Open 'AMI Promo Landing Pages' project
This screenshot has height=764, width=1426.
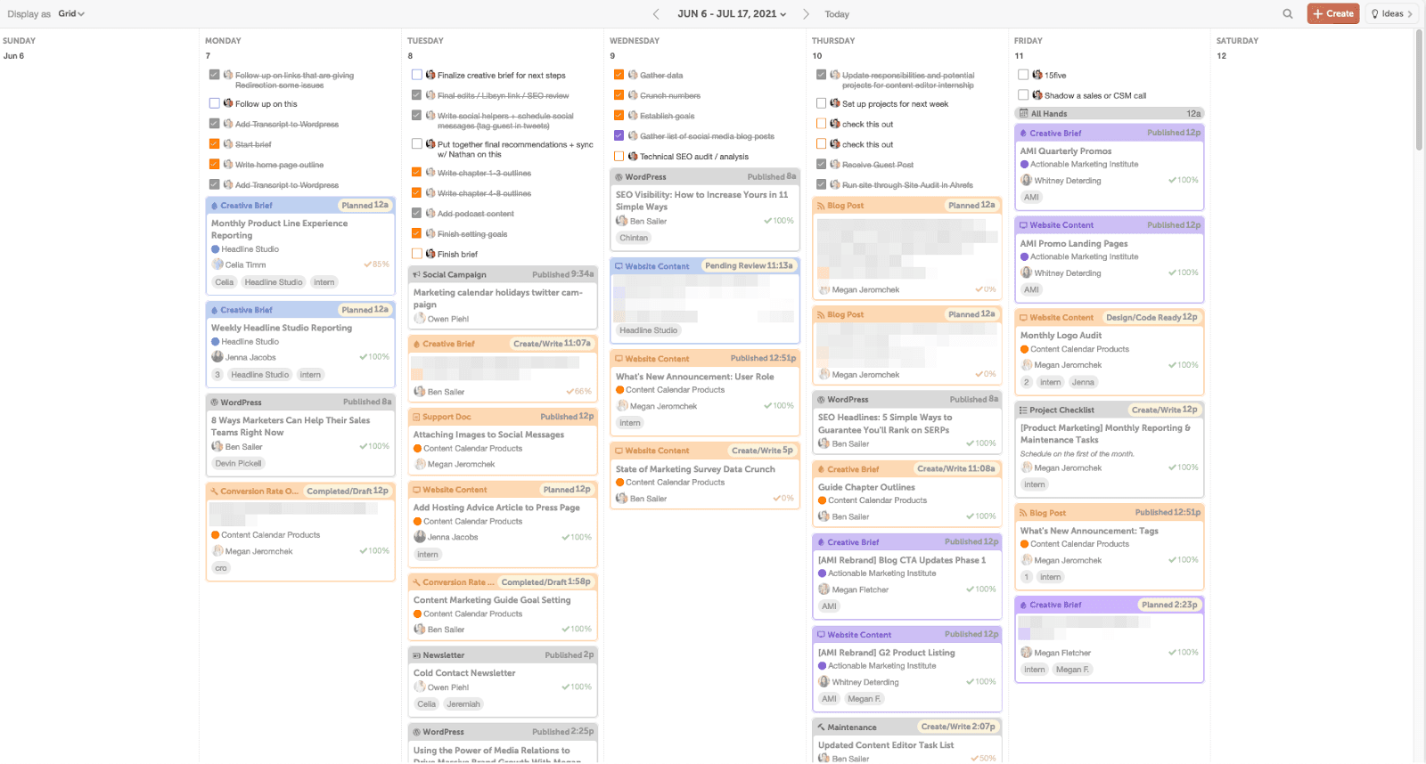(x=1074, y=243)
